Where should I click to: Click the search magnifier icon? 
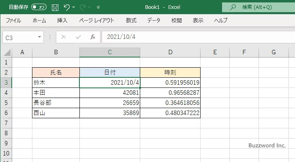click(233, 7)
